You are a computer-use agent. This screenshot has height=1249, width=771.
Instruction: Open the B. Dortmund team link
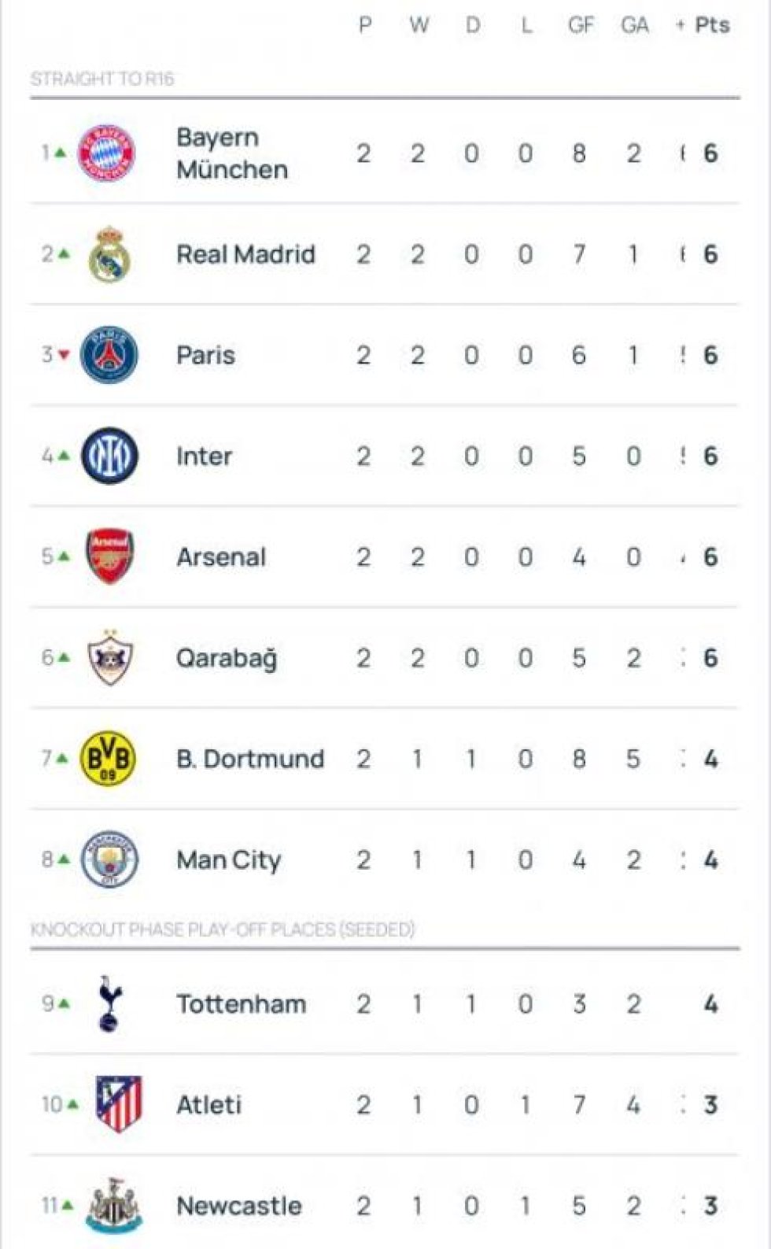pyautogui.click(x=250, y=759)
